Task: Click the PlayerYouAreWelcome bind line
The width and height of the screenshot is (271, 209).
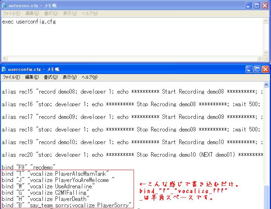Action: [58, 180]
